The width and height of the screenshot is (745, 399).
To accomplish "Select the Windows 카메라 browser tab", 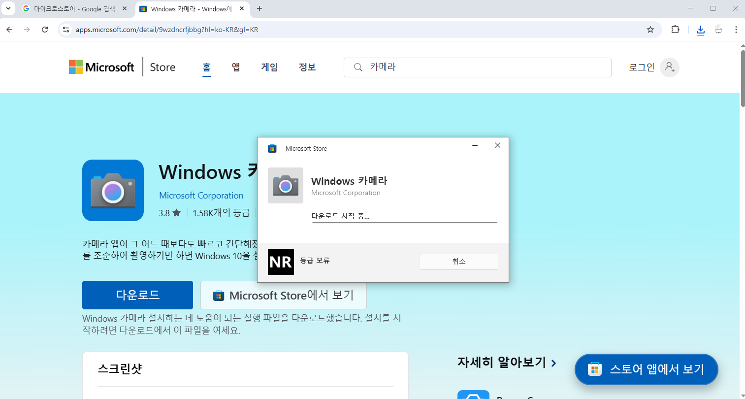I will (x=192, y=9).
